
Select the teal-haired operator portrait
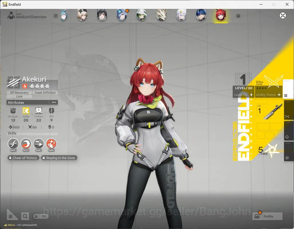[64, 15]
